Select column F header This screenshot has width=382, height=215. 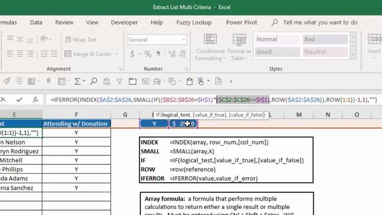76,115
